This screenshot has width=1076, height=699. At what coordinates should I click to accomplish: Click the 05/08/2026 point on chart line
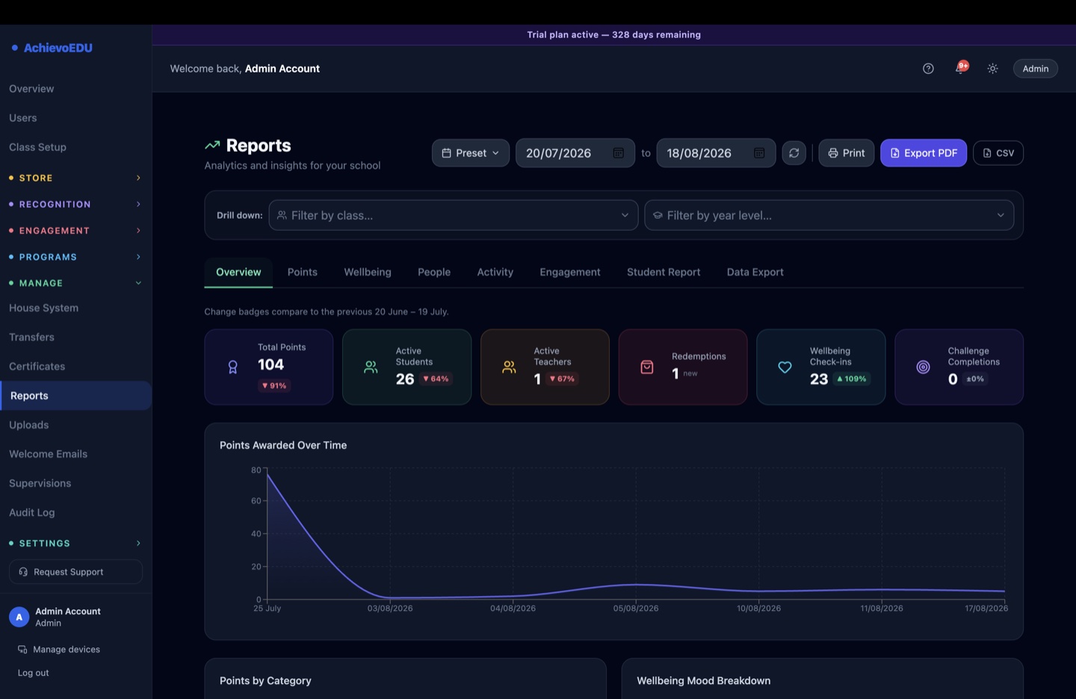click(636, 584)
